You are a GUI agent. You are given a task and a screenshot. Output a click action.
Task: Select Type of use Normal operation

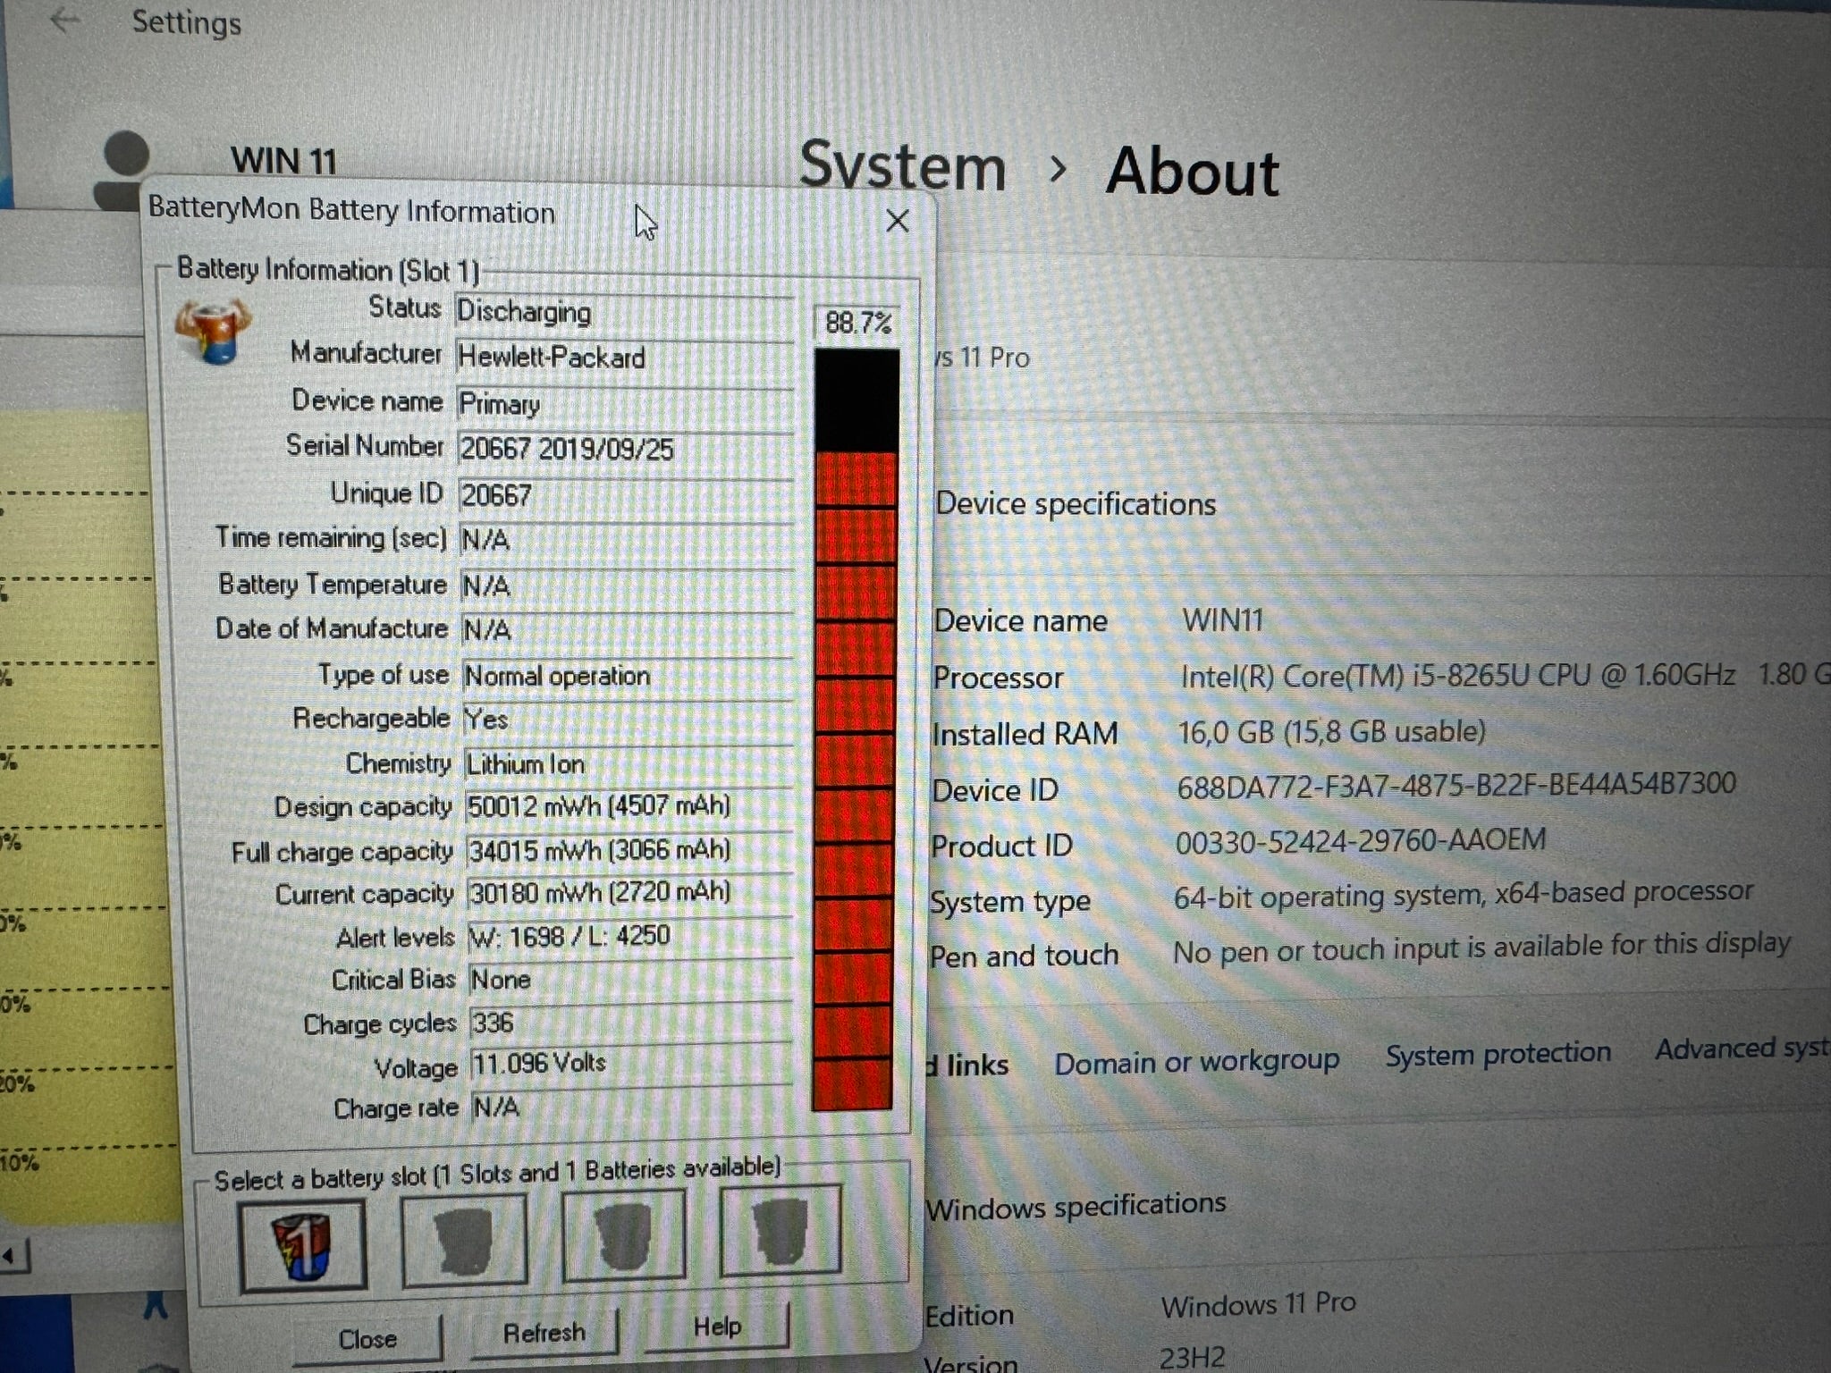click(628, 676)
